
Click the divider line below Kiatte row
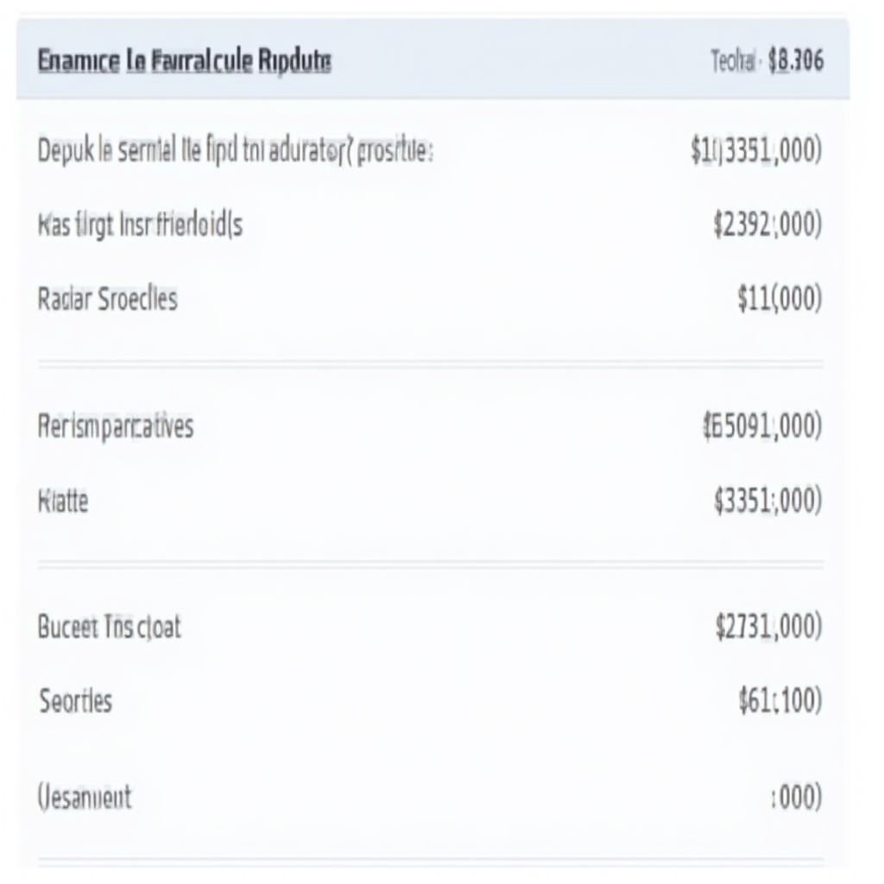point(432,565)
